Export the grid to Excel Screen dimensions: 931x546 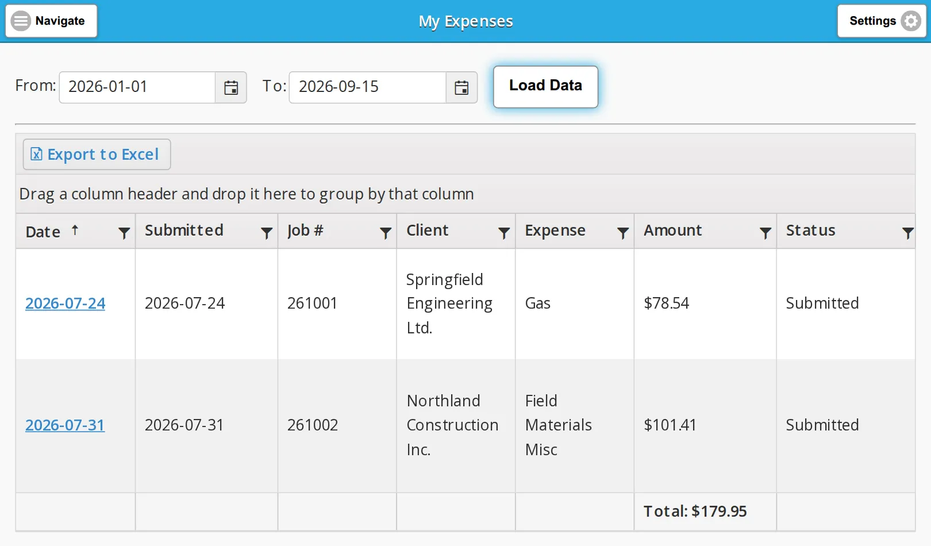97,155
